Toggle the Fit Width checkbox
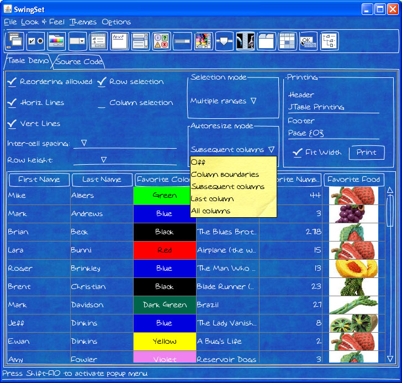The width and height of the screenshot is (402, 383). coord(298,153)
